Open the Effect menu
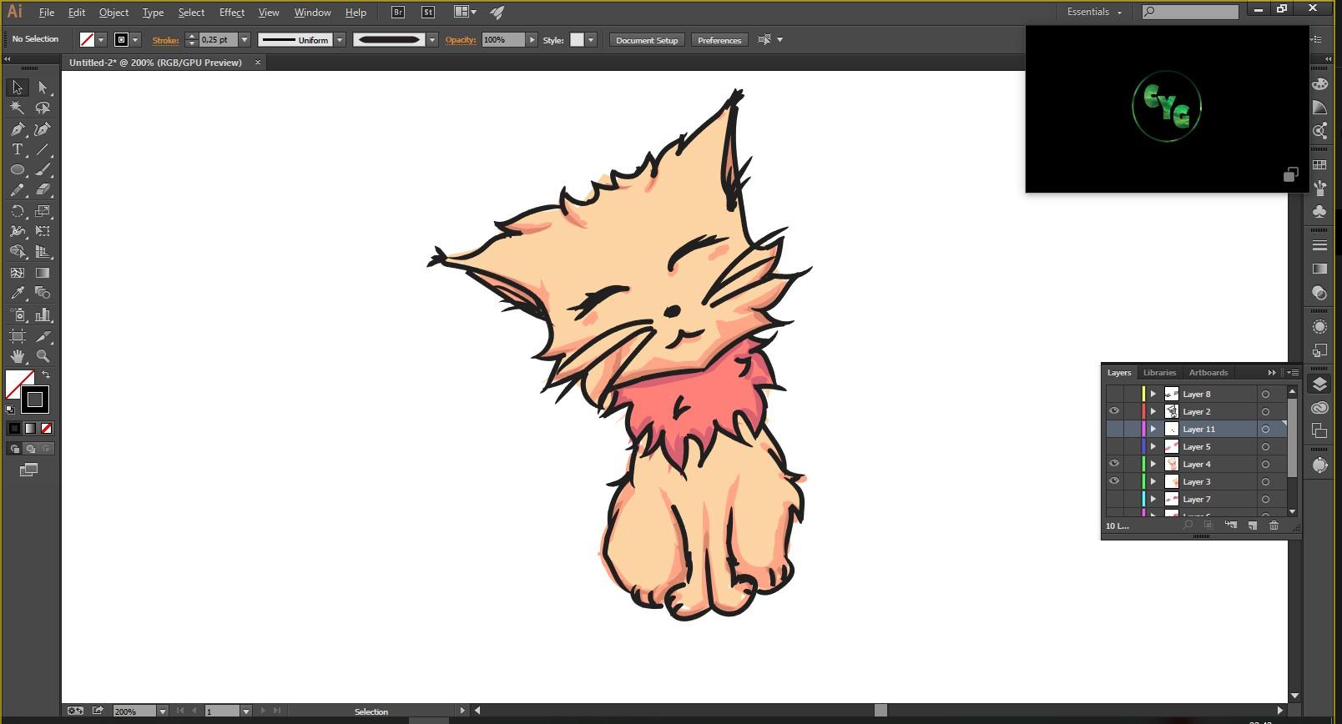1342x724 pixels. pyautogui.click(x=232, y=13)
